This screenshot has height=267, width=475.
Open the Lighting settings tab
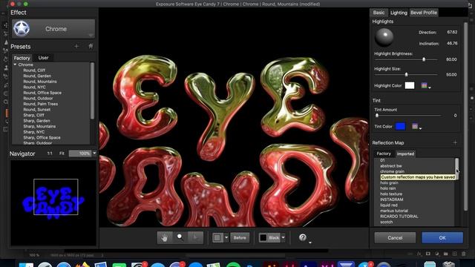[399, 13]
